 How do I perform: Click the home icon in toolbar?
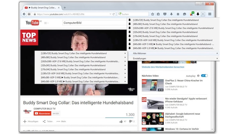click(178, 14)
